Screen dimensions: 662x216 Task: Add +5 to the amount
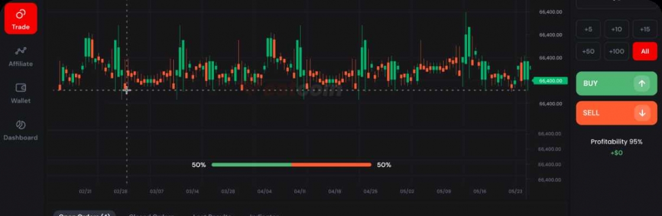tap(588, 29)
